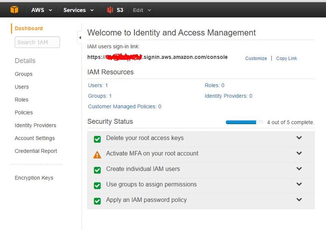326x230 pixels.
Task: Open Customer Managed Policies: 0 link
Action: point(125,107)
